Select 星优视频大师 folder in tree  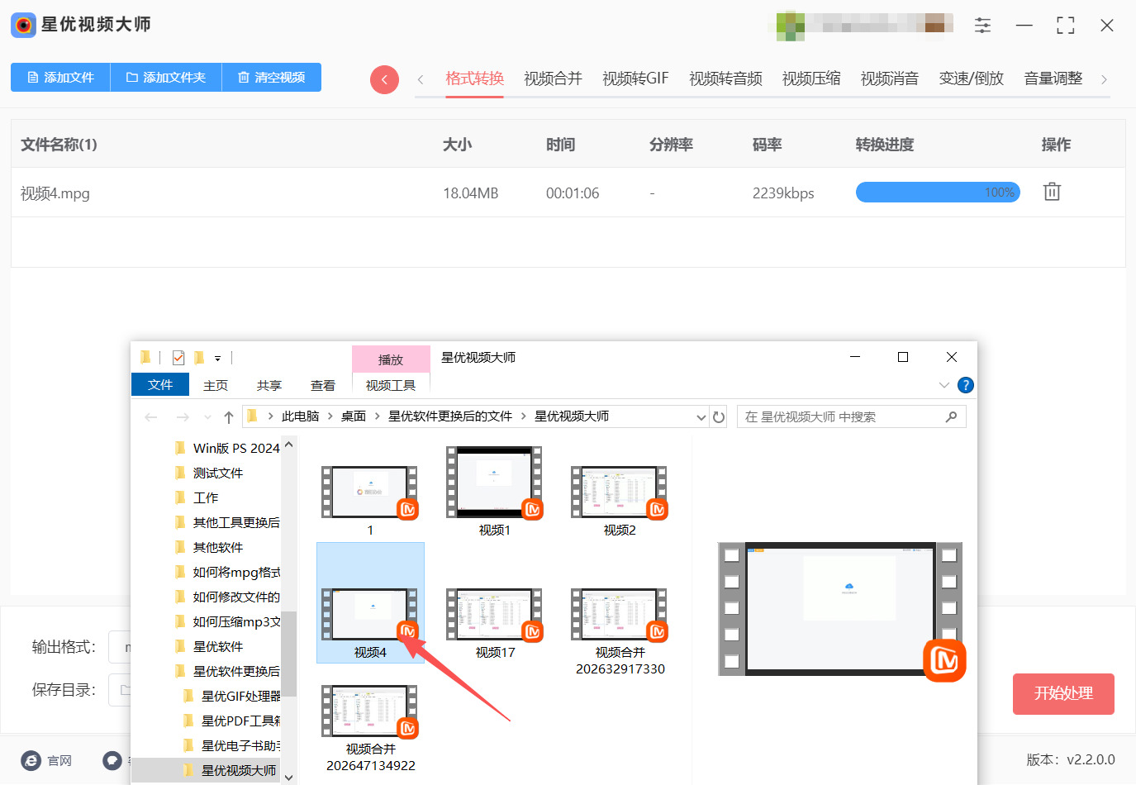tap(207, 770)
